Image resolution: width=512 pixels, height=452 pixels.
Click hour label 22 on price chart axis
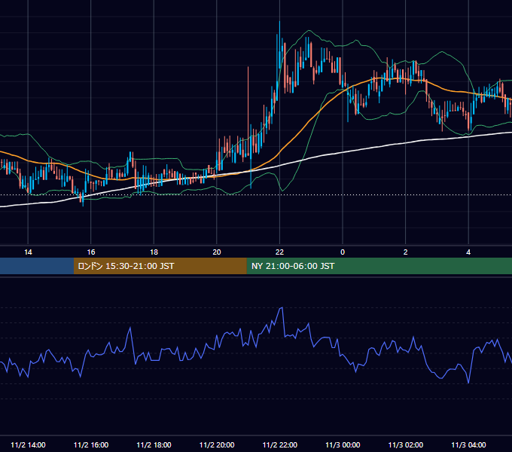[x=279, y=252]
